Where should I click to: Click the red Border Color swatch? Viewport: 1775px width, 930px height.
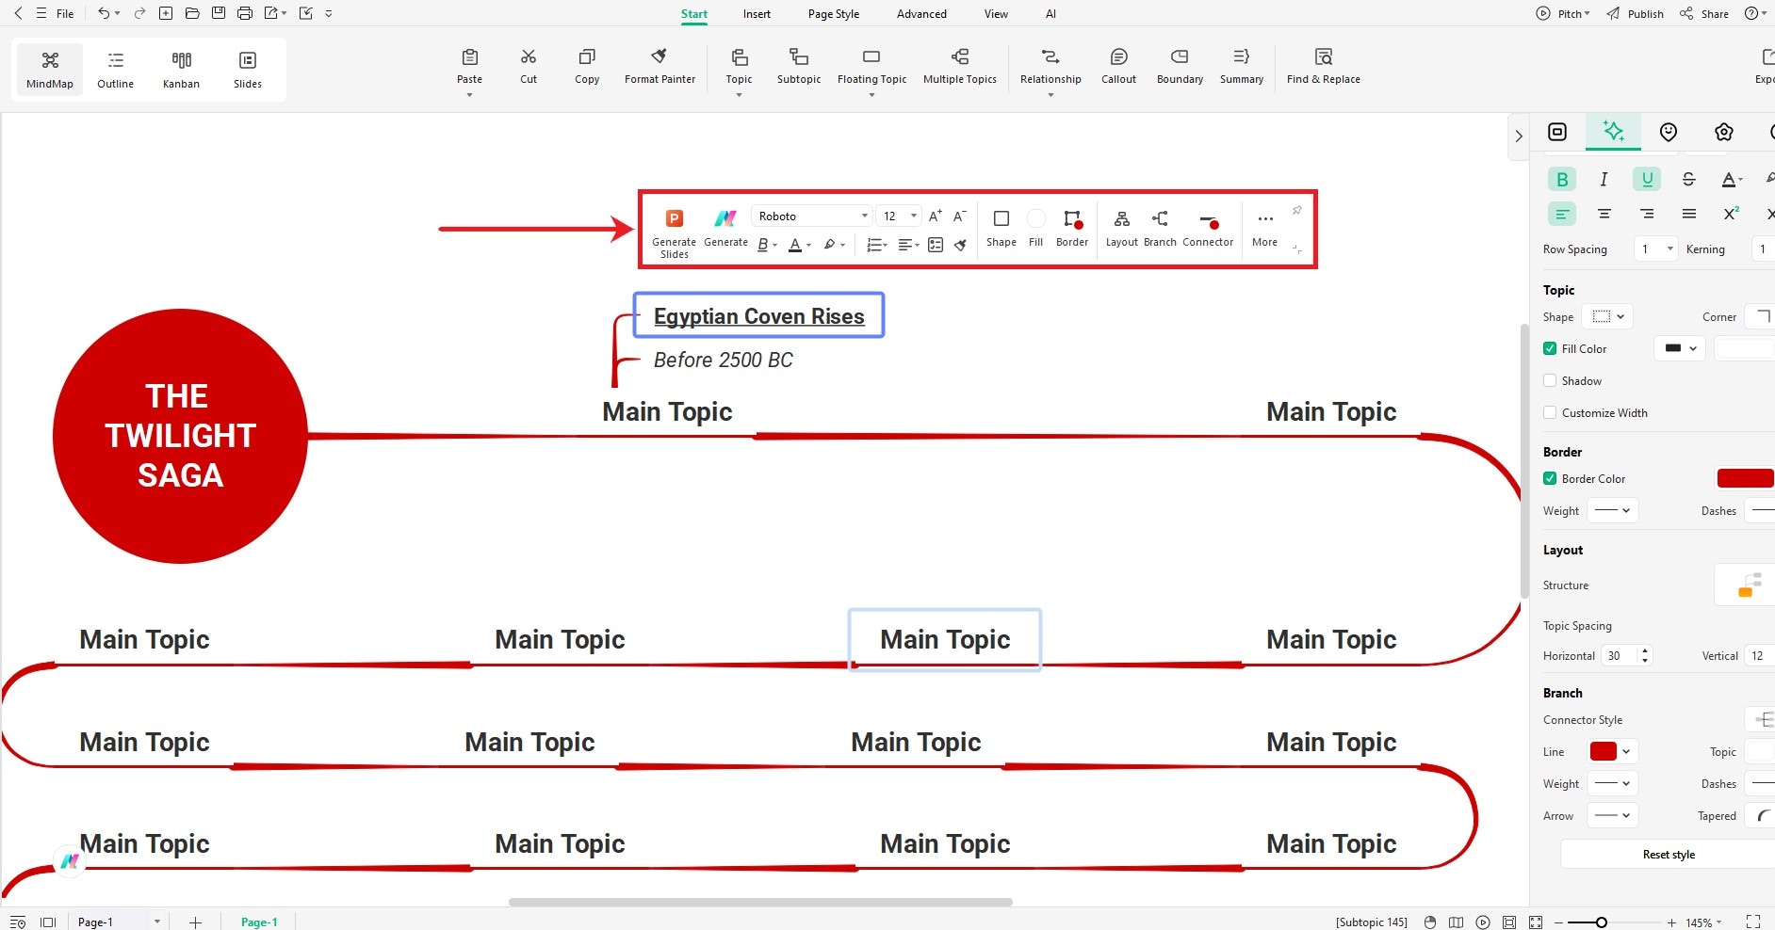click(x=1745, y=478)
